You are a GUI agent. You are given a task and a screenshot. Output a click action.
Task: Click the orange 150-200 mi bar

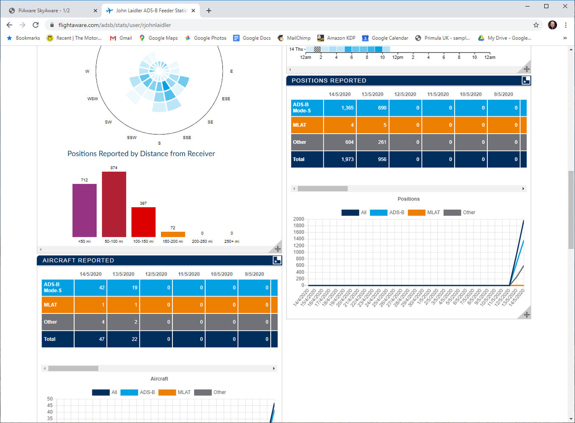[173, 234]
